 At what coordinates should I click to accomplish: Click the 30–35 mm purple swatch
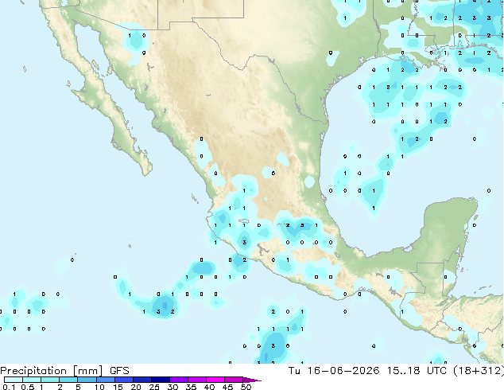coord(178,380)
